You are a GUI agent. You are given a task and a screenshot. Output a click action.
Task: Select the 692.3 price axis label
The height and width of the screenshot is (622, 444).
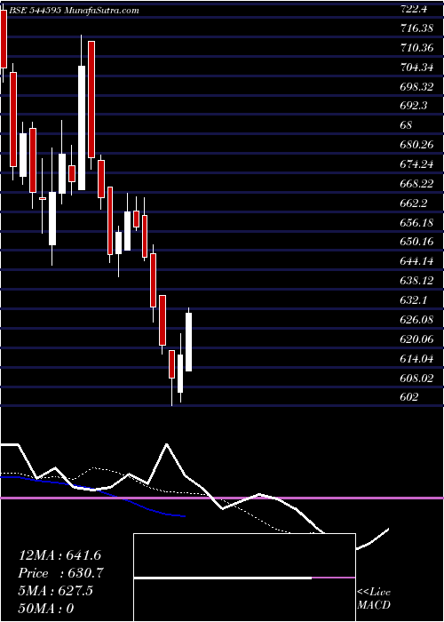(x=413, y=106)
